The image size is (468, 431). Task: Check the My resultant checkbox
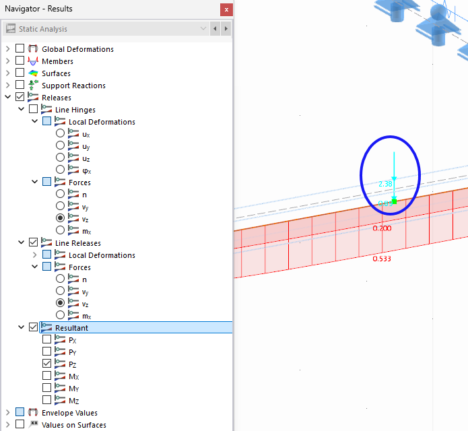[x=47, y=388]
